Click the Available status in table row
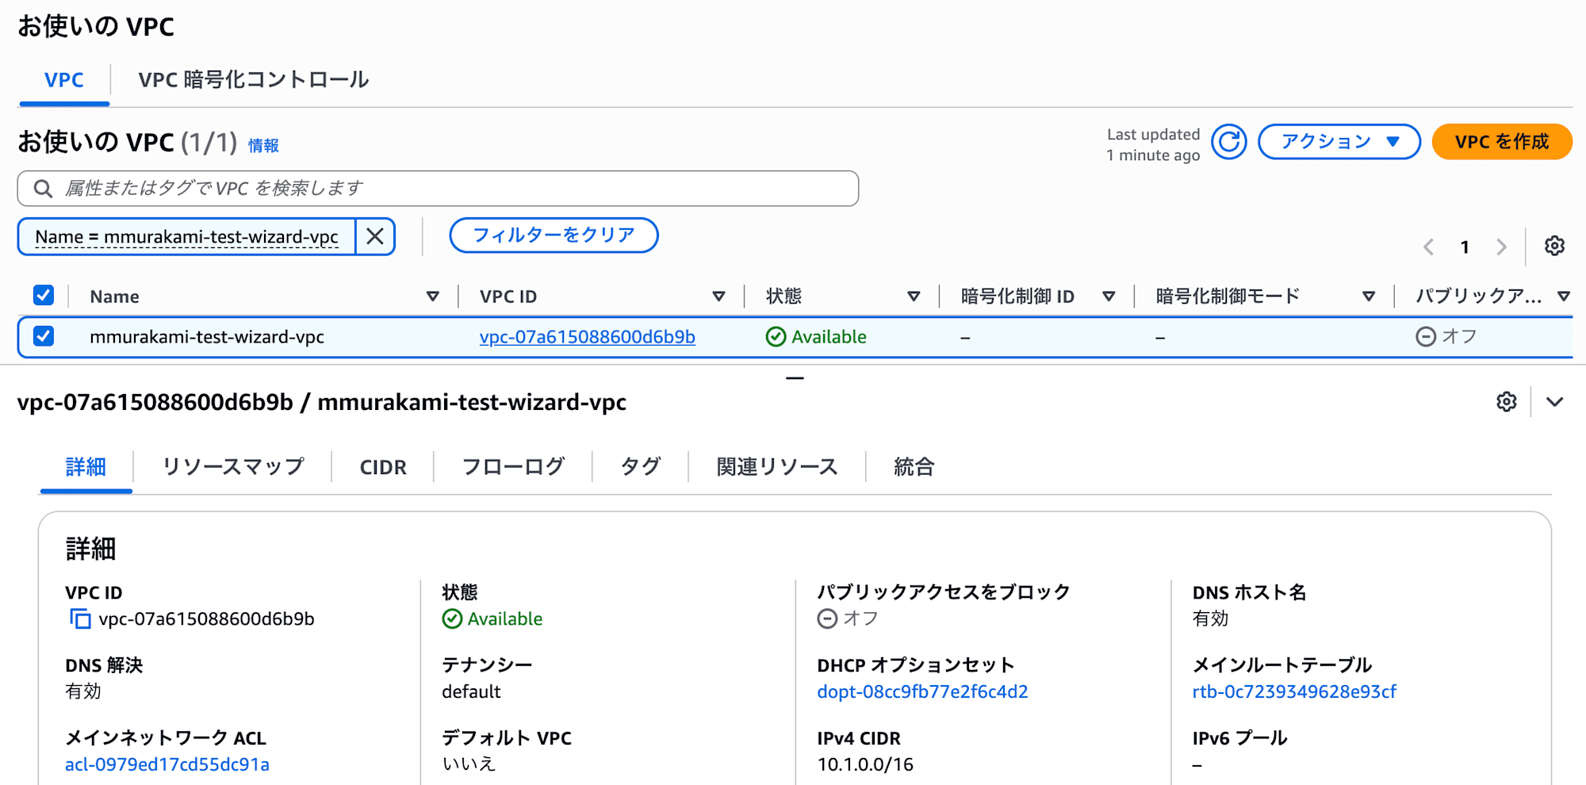The image size is (1586, 785). (816, 337)
